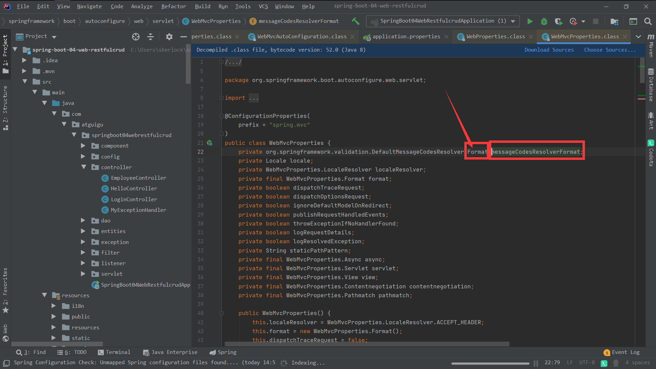Open the Refactor menu
This screenshot has width=656, height=369.
pos(174,6)
